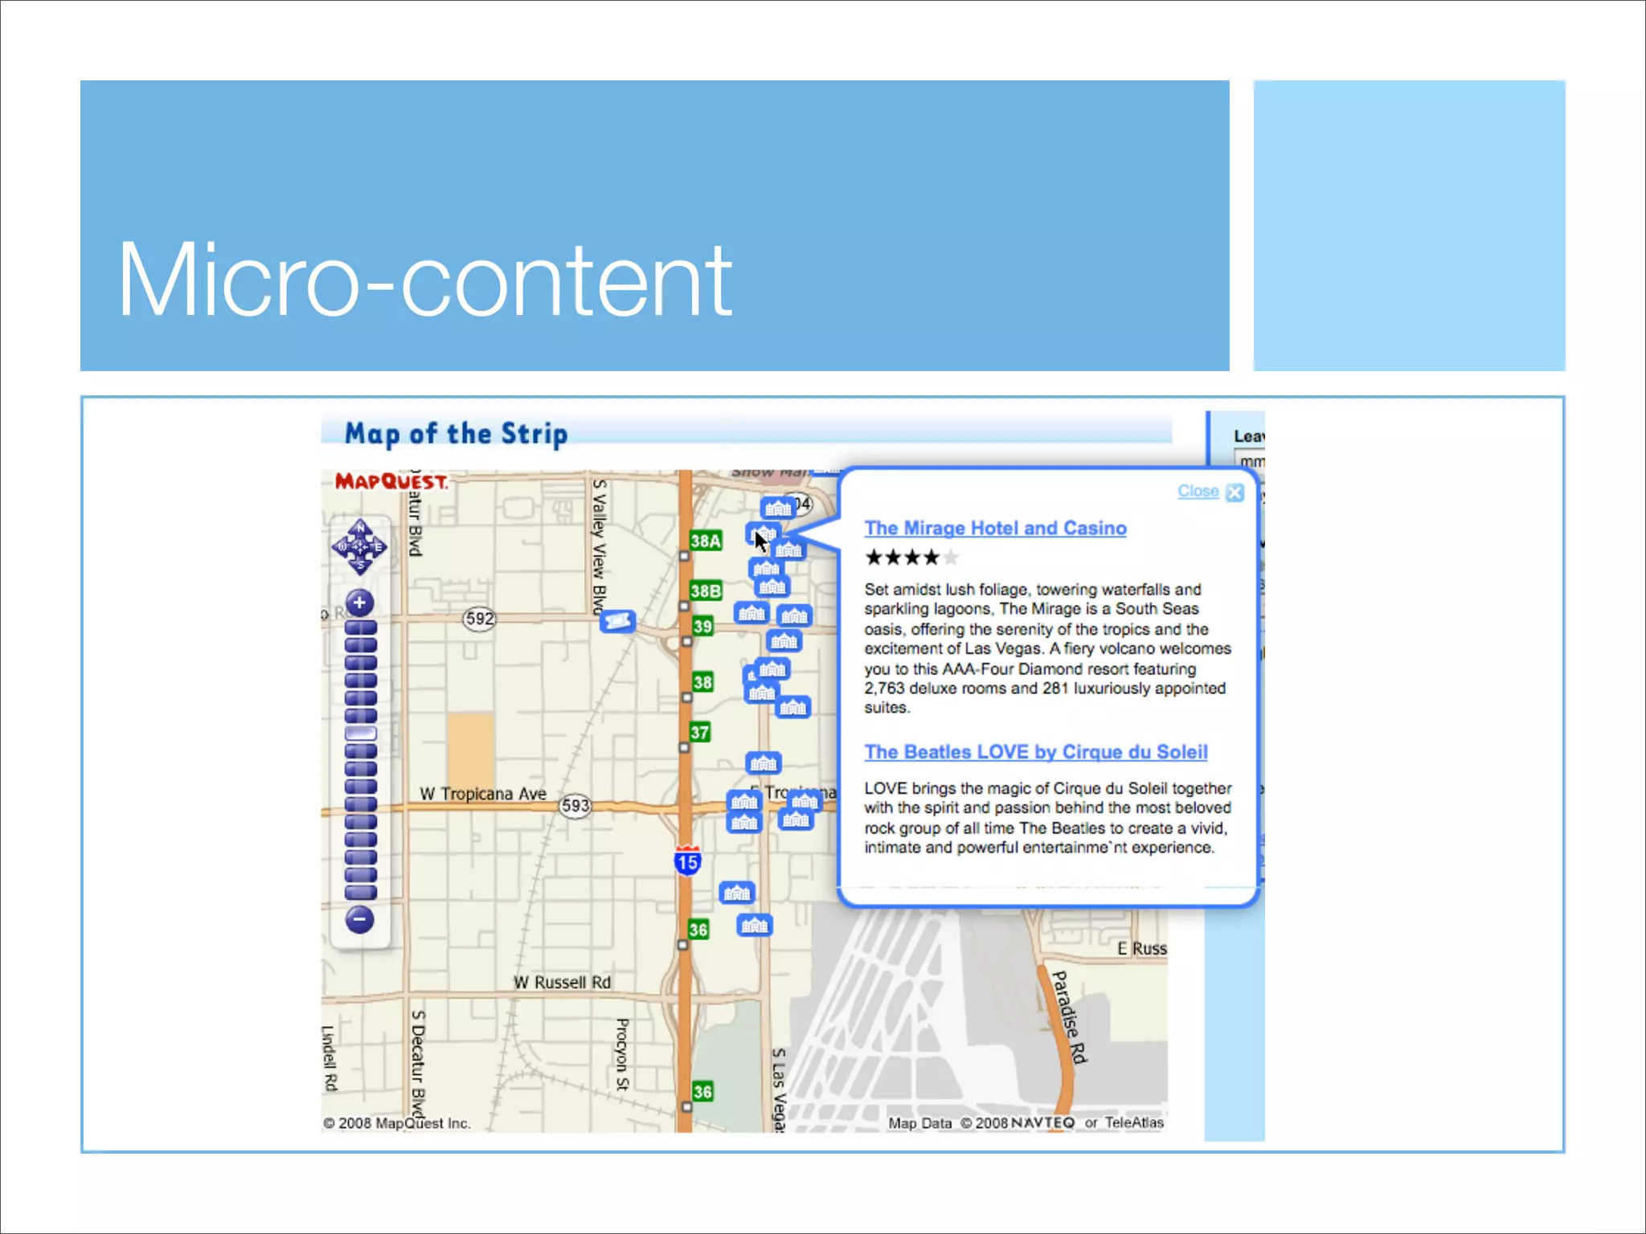Pan south using the compass S arrow

click(x=359, y=566)
